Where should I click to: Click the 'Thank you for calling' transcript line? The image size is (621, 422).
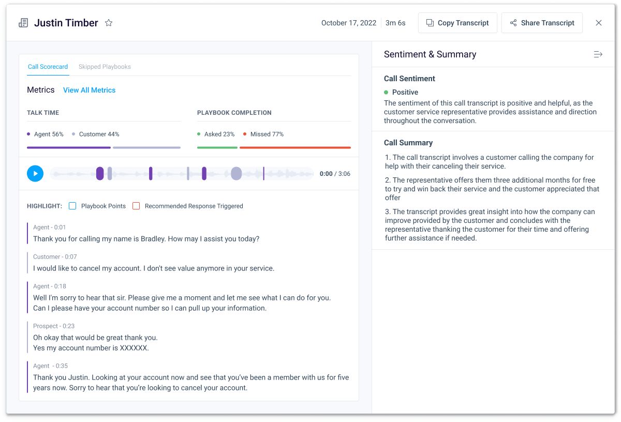coord(146,239)
